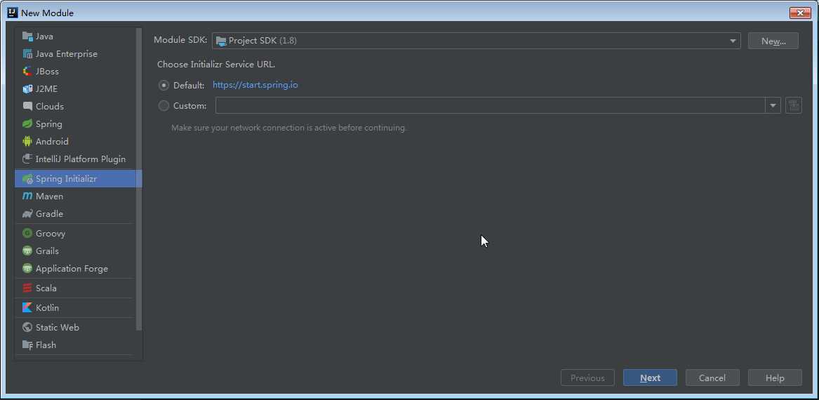Select the Custom service URL radio button

pyautogui.click(x=164, y=105)
